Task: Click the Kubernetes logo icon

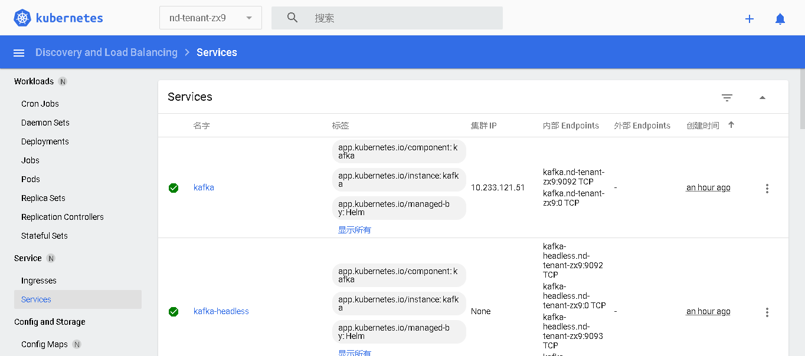Action: [22, 18]
